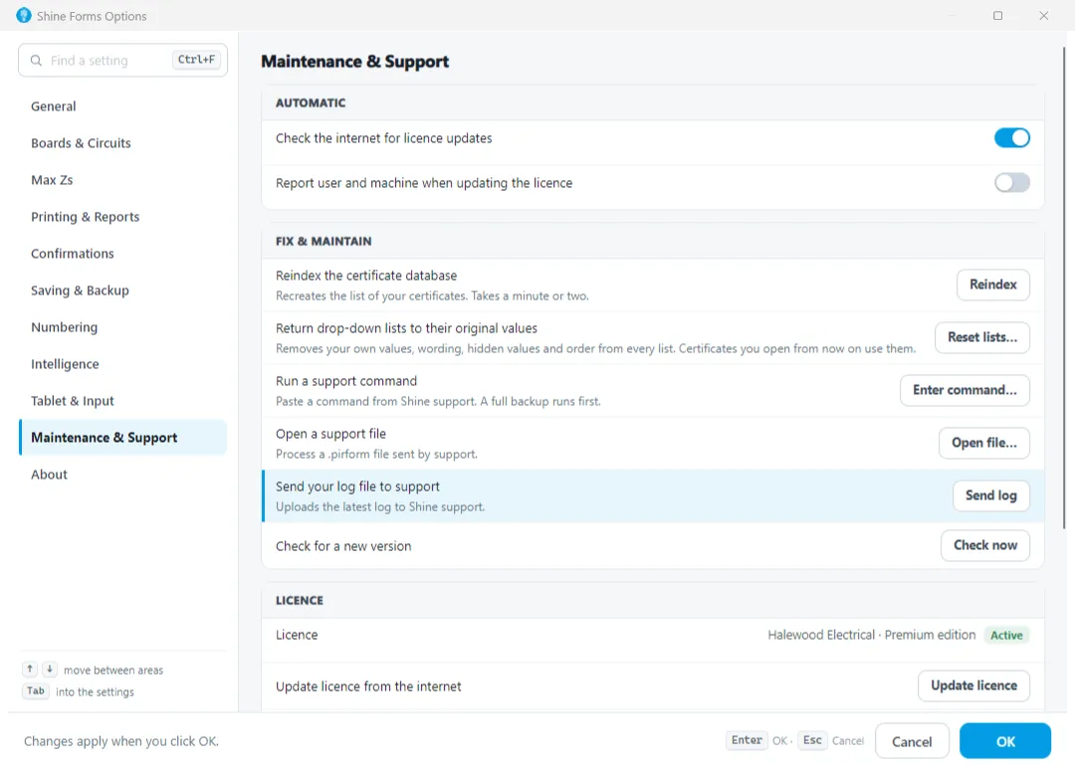The image size is (1075, 769).
Task: Click Changes apply when you click OK note
Action: pyautogui.click(x=121, y=741)
